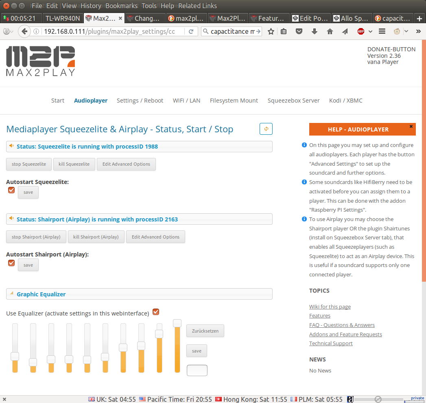Screen dimensions: 426x403
Task: Collapse the Shairport (Airplay) status header
Action: 139,219
